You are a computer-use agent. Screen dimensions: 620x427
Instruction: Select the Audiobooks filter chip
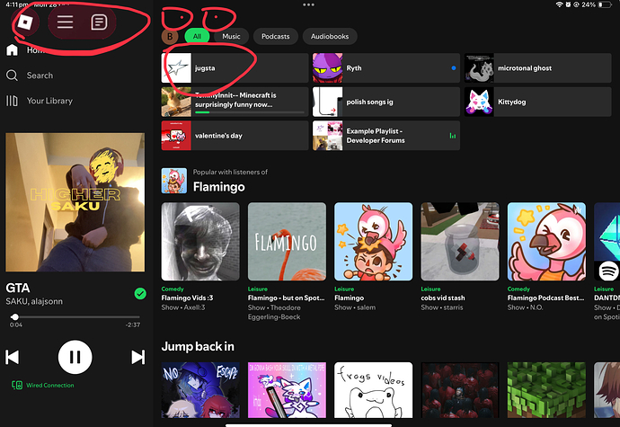330,37
